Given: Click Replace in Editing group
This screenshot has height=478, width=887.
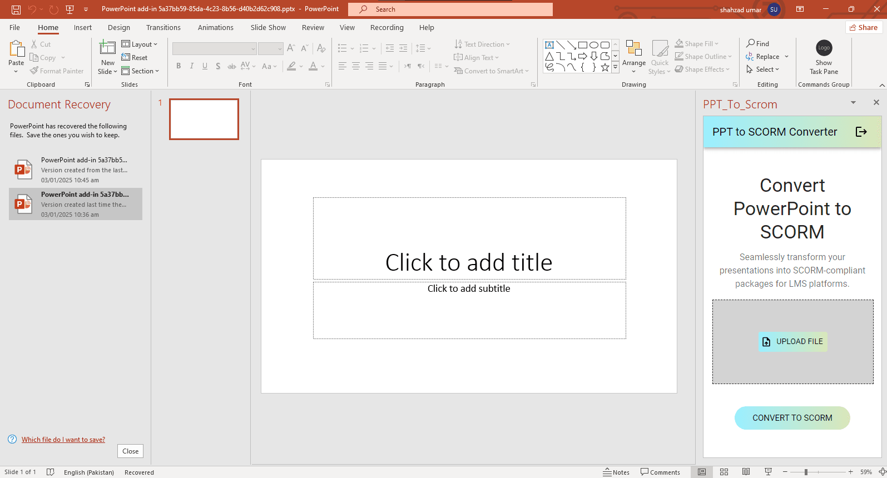Looking at the screenshot, I should tap(767, 56).
